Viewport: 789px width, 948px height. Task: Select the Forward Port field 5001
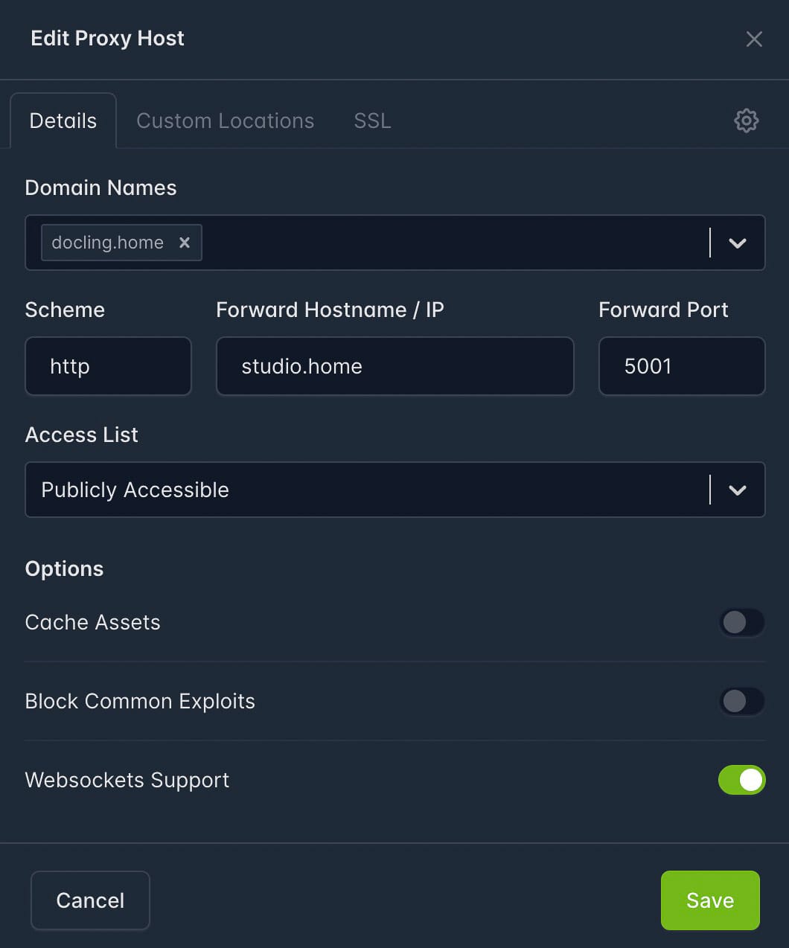click(681, 366)
